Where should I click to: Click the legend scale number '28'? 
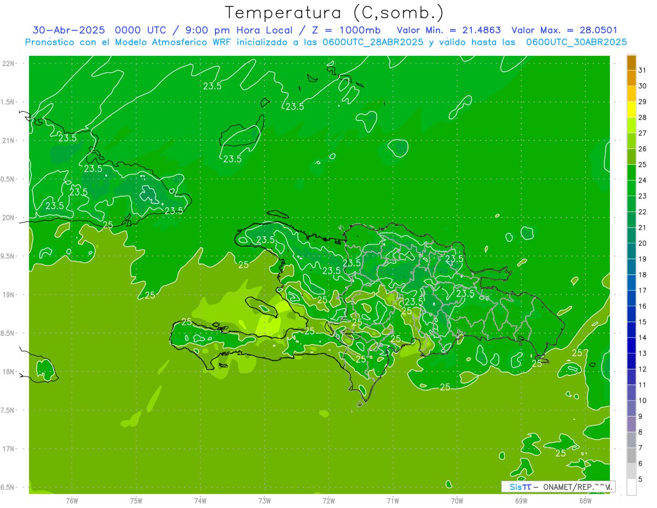(643, 117)
